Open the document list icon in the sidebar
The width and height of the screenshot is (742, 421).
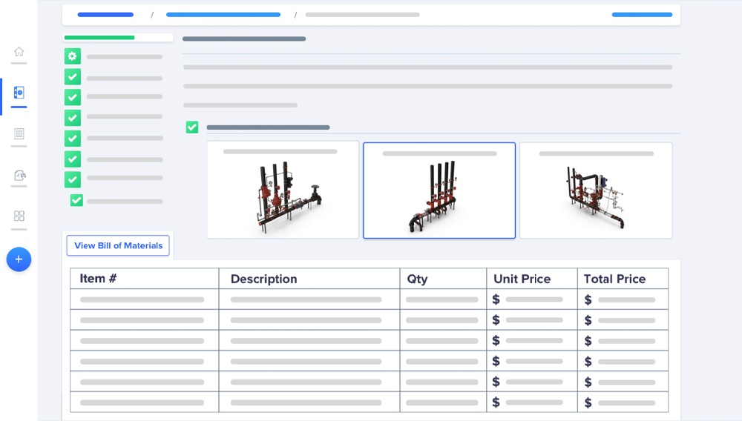tap(19, 133)
